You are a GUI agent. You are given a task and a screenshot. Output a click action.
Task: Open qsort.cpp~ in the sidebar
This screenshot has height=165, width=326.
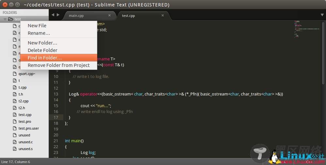[x=27, y=74]
